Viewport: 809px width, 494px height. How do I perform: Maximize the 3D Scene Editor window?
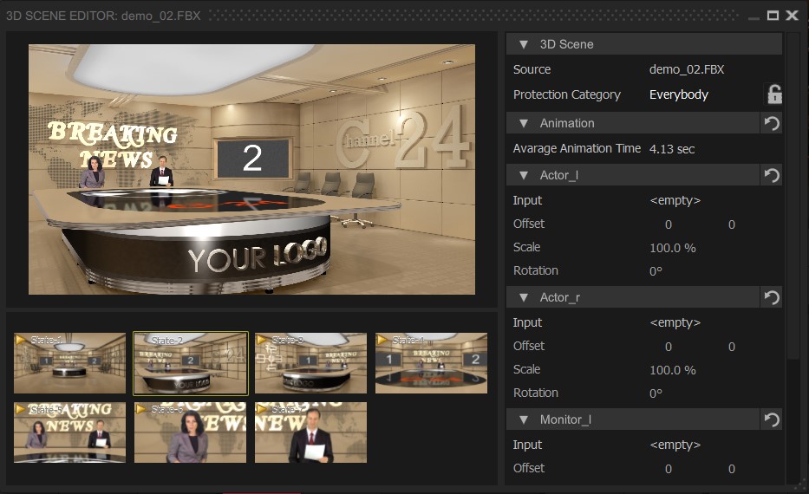pyautogui.click(x=773, y=16)
